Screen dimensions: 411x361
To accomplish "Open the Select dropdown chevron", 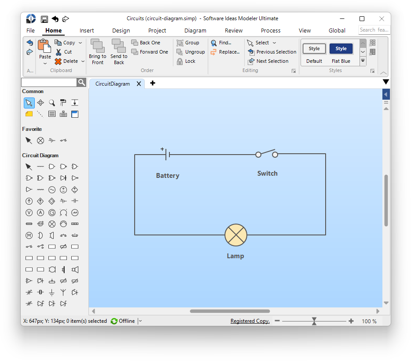I will (275, 43).
